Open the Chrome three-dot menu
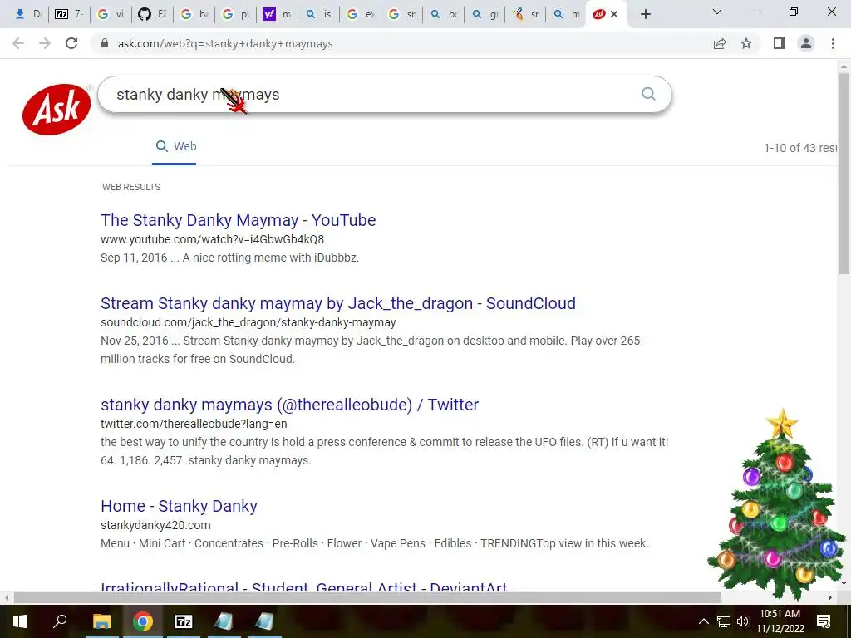851x638 pixels. pos(833,43)
